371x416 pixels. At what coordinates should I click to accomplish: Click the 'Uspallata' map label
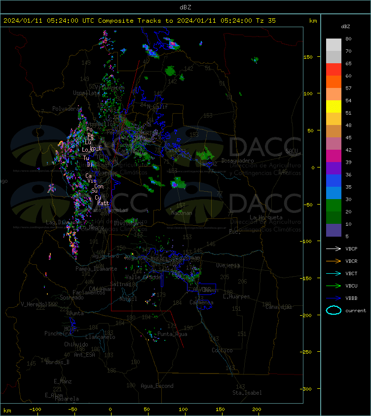[x=86, y=93]
